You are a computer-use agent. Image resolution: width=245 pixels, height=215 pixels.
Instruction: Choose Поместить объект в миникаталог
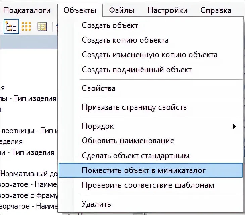click(x=144, y=170)
